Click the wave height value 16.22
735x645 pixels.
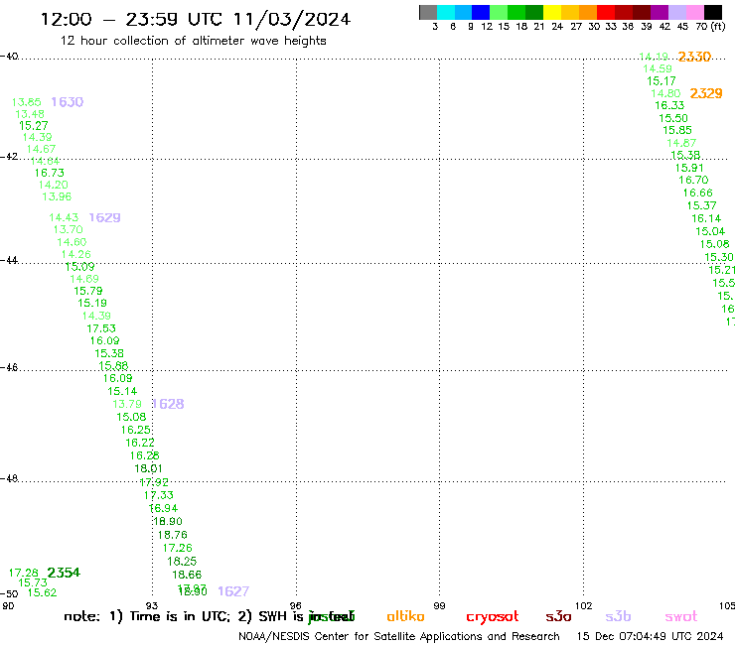tap(140, 443)
